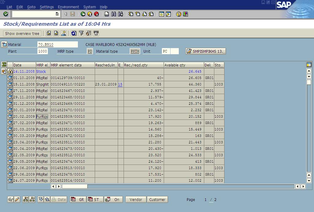
Task: Click the vertical scrollbar thumb of the table
Action: [309, 82]
